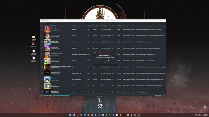Viewport: 209px width, 117px height.
Task: Open the Settings gear from the taskbar
Action: [131, 115]
